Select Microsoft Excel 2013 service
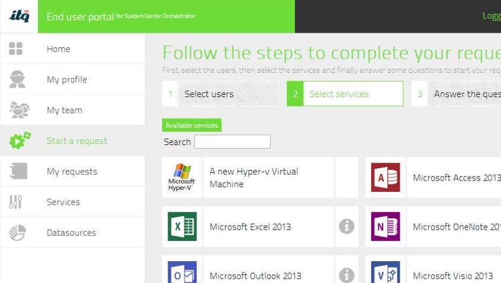The image size is (501, 283). click(260, 227)
